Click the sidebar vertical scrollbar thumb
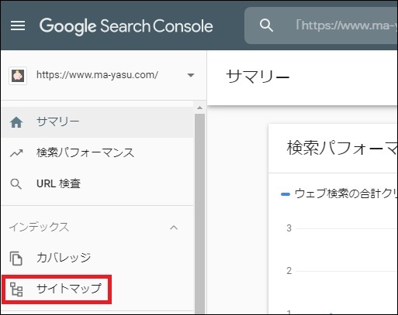The height and width of the screenshot is (315, 398). click(x=199, y=213)
